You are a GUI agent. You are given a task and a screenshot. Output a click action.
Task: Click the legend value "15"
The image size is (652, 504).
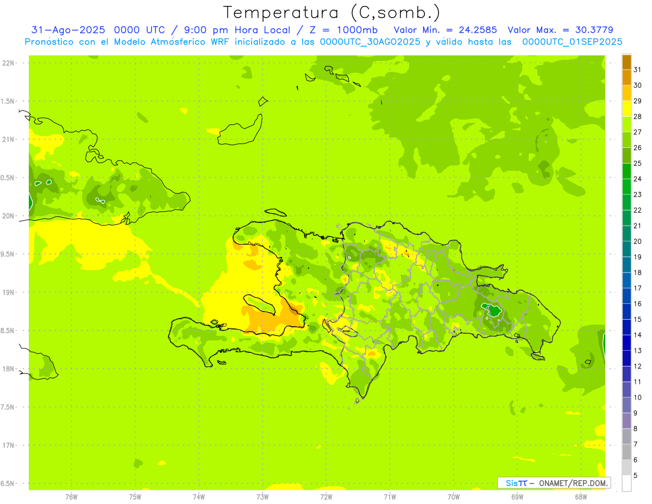point(637,319)
